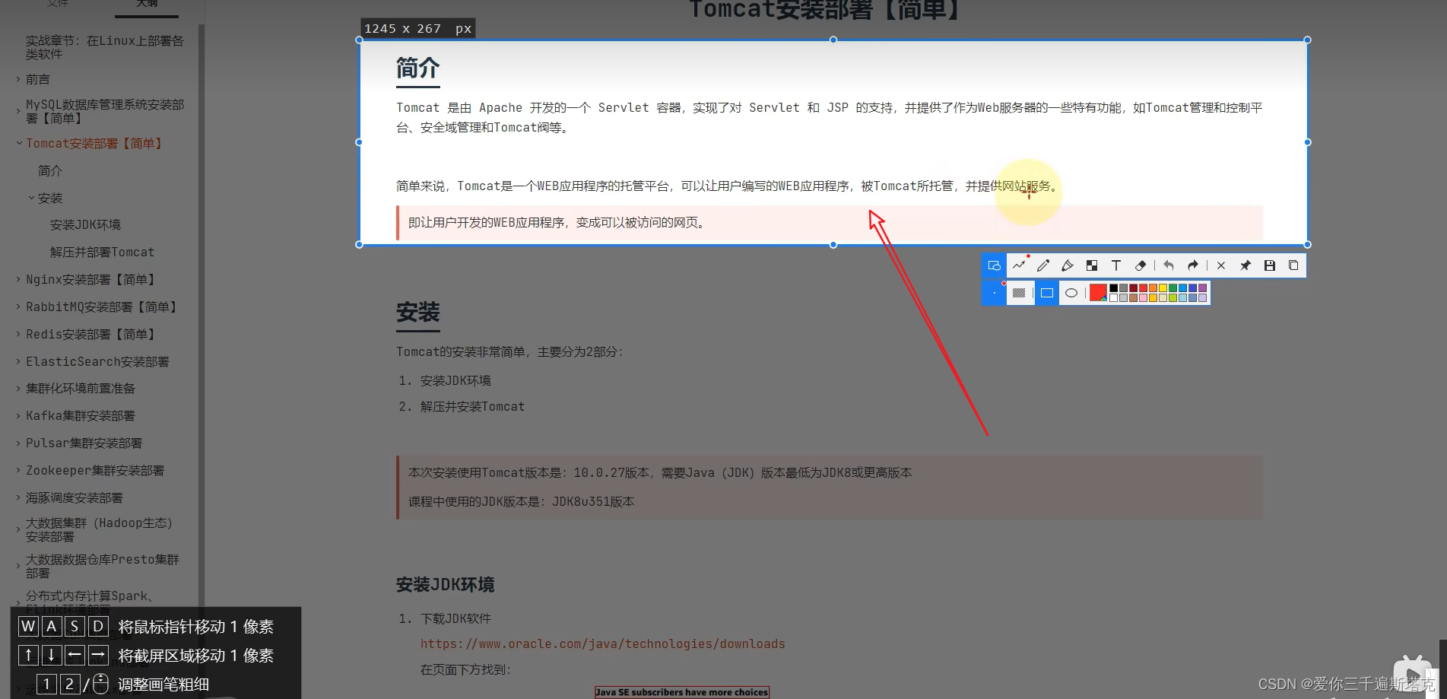The width and height of the screenshot is (1447, 699).
Task: Select the rectangle/ellipse shape tool
Action: (x=994, y=265)
